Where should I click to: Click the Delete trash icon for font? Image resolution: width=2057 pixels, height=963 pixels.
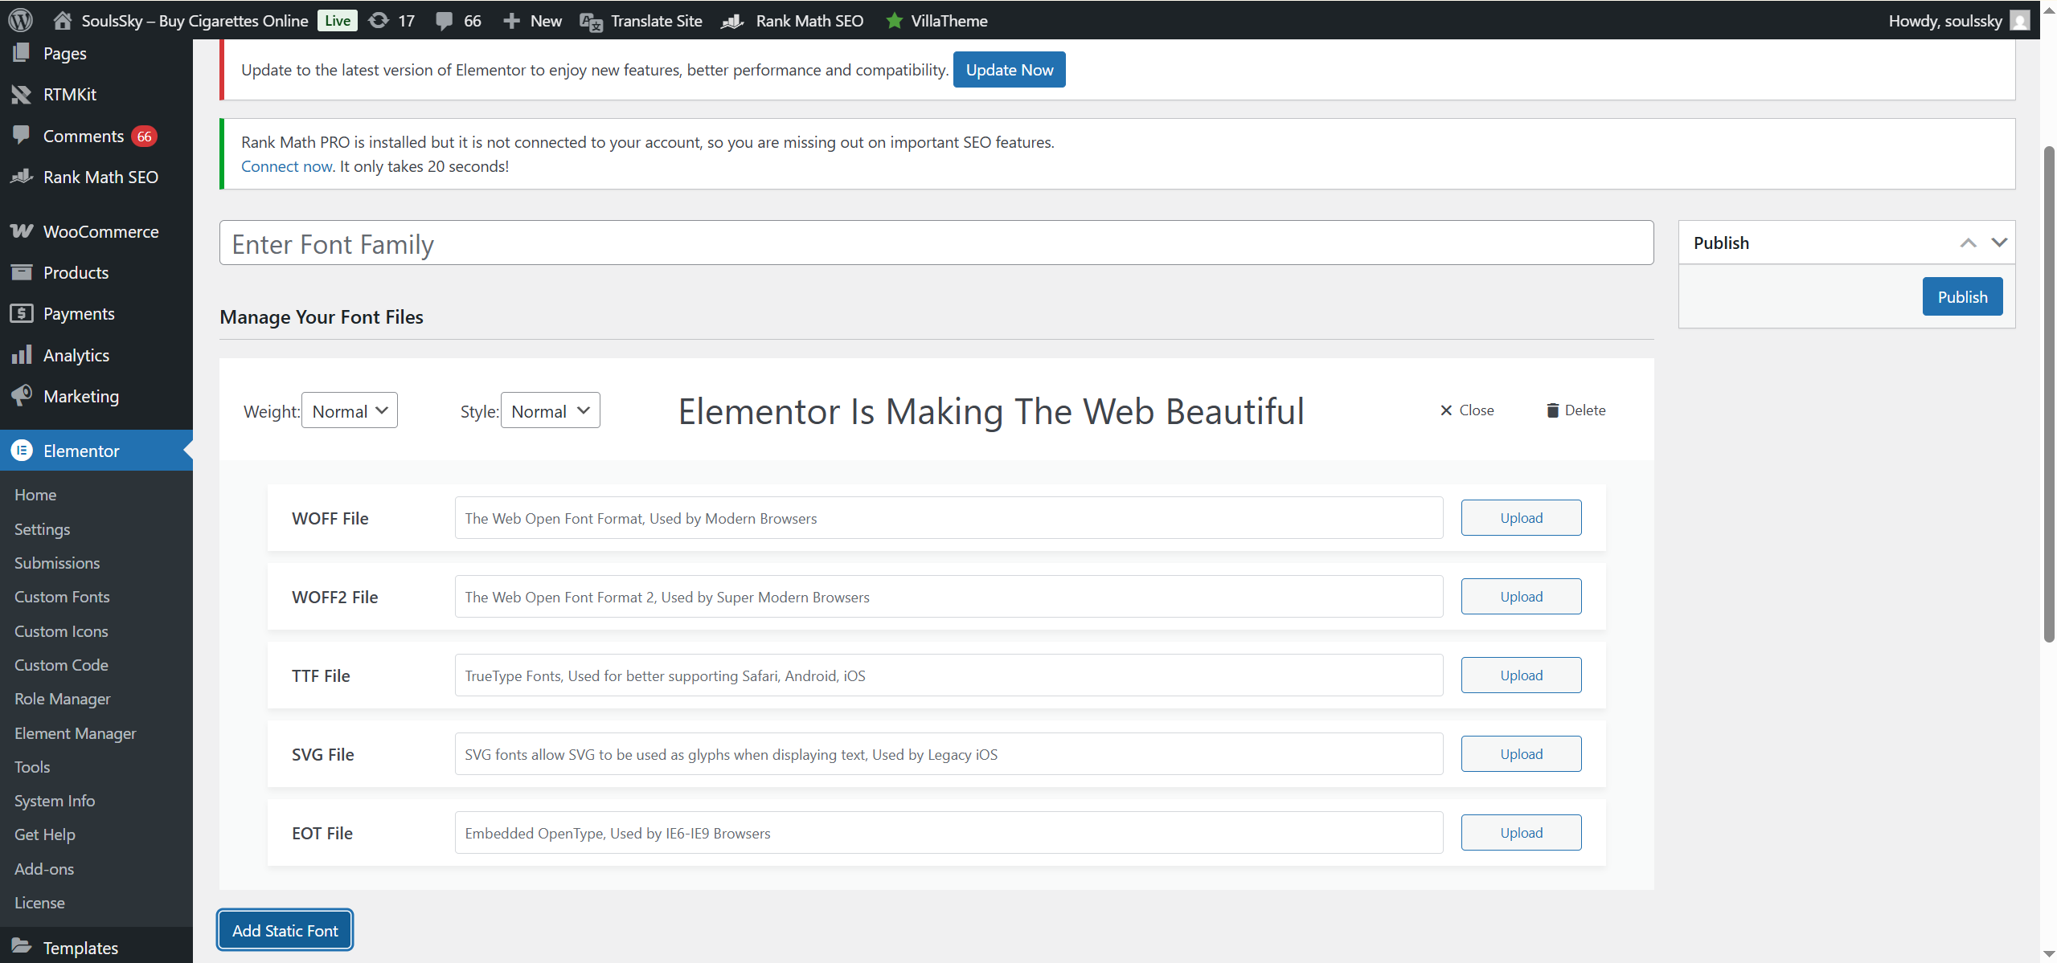1552,410
